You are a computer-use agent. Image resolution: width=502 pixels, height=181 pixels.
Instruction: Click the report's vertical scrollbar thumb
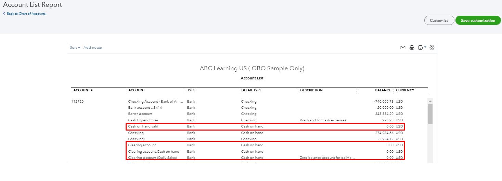(430, 114)
